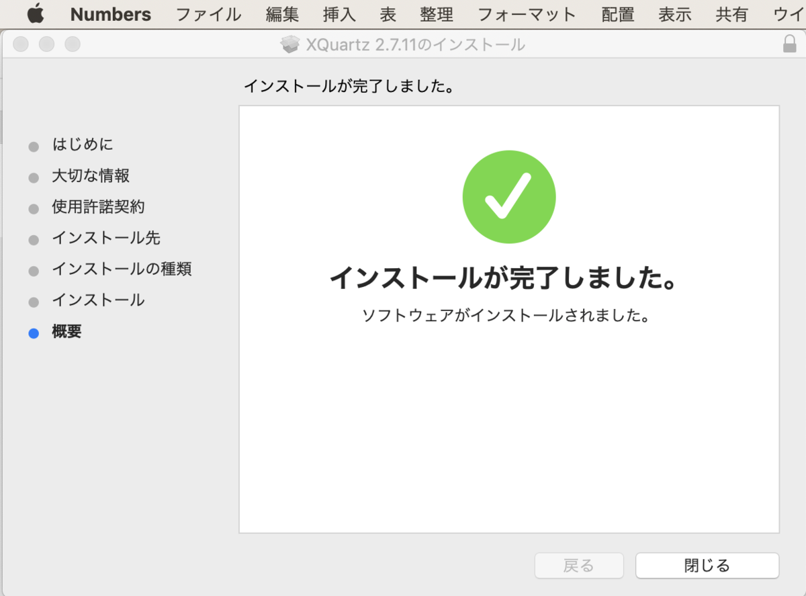Open the ファイル menu
This screenshot has width=806, height=596.
coord(208,14)
